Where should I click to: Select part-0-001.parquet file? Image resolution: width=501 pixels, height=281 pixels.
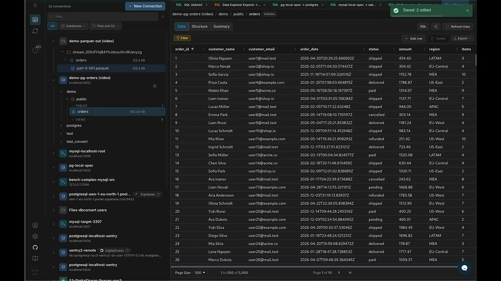tap(111, 68)
